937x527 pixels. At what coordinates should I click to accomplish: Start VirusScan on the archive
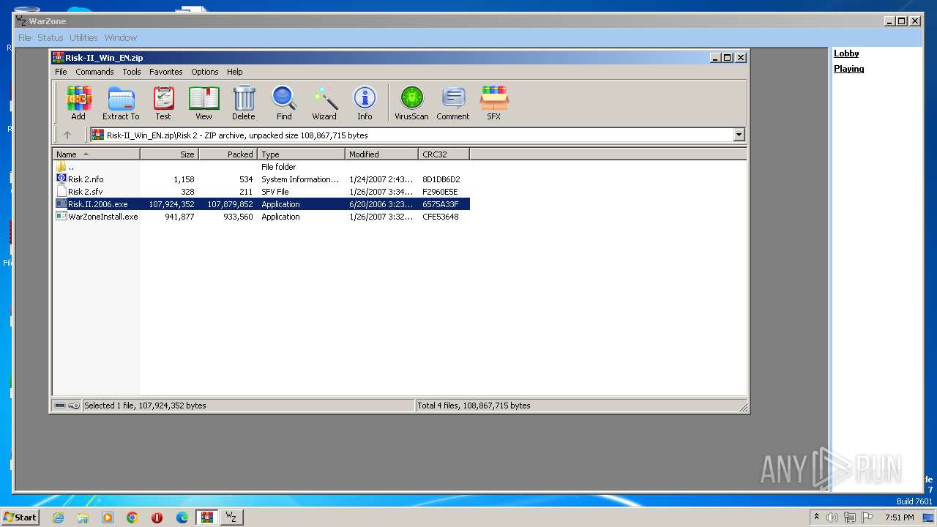point(411,102)
